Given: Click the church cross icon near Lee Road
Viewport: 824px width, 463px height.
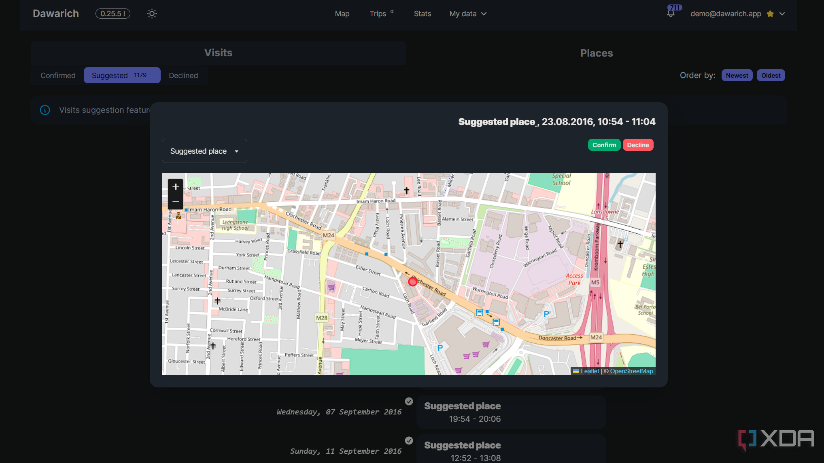Looking at the screenshot, I should click(x=407, y=190).
